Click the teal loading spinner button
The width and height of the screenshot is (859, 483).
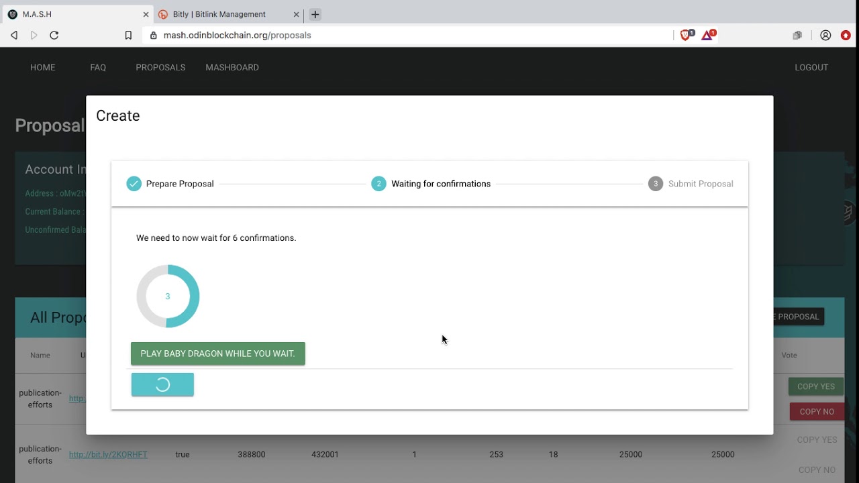(162, 384)
